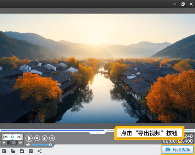Expand the chevron below the timeline
195x155 pixels.
coord(97,133)
